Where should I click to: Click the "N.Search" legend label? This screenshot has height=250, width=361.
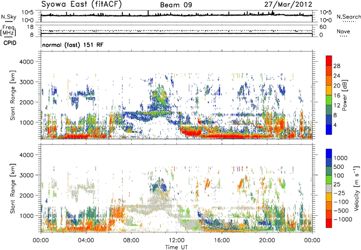point(349,17)
